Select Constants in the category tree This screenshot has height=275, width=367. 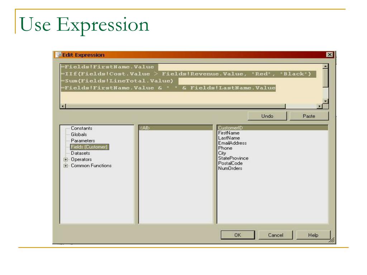[x=81, y=128]
